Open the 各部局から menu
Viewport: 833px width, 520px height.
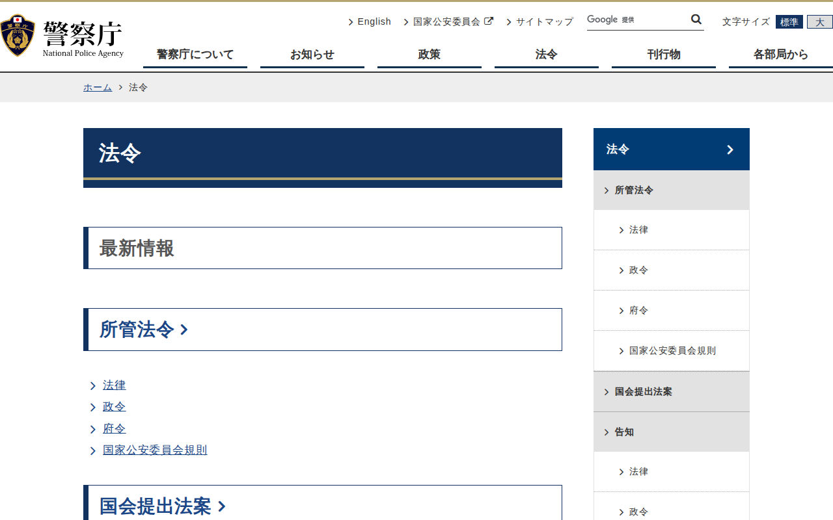[781, 55]
